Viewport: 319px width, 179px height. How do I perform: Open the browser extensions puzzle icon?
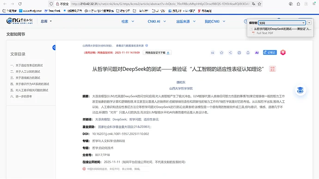tap(298, 4)
